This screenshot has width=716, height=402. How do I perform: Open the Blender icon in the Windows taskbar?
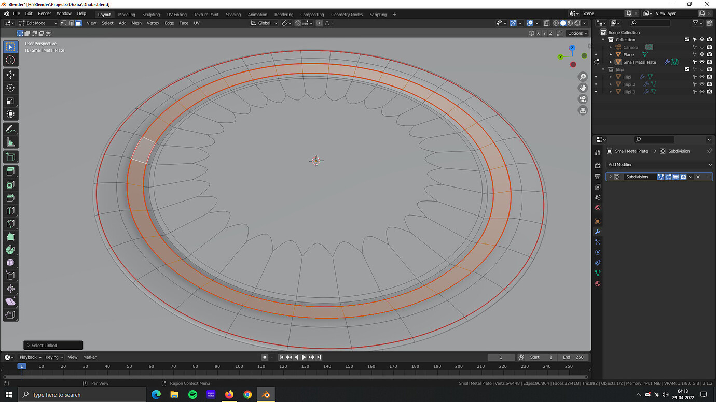(266, 395)
